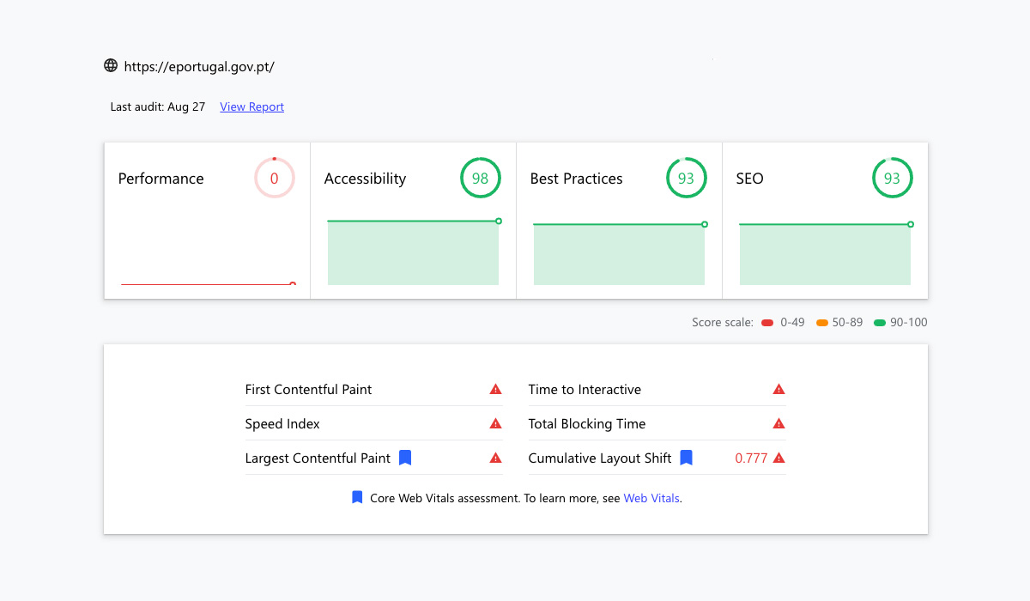Open the View Report link
The height and width of the screenshot is (601, 1030).
(x=251, y=107)
